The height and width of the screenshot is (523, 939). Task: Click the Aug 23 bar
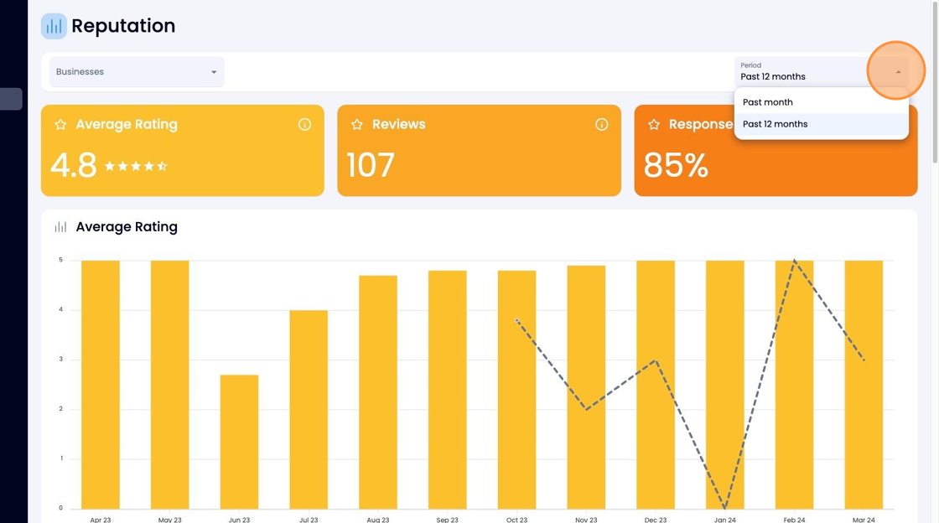click(x=378, y=392)
